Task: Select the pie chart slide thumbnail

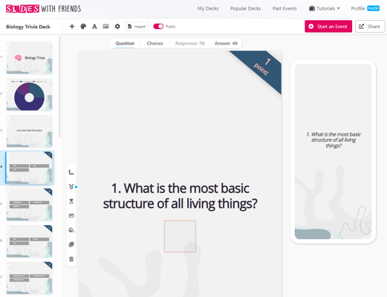Action: point(29,94)
